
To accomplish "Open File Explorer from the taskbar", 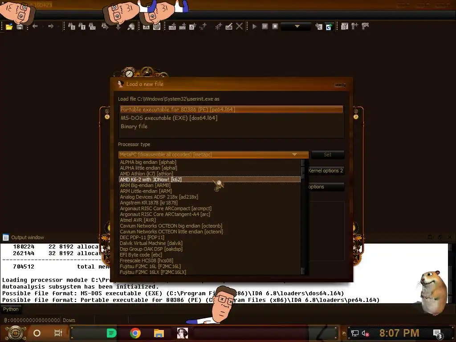I will tap(159, 333).
